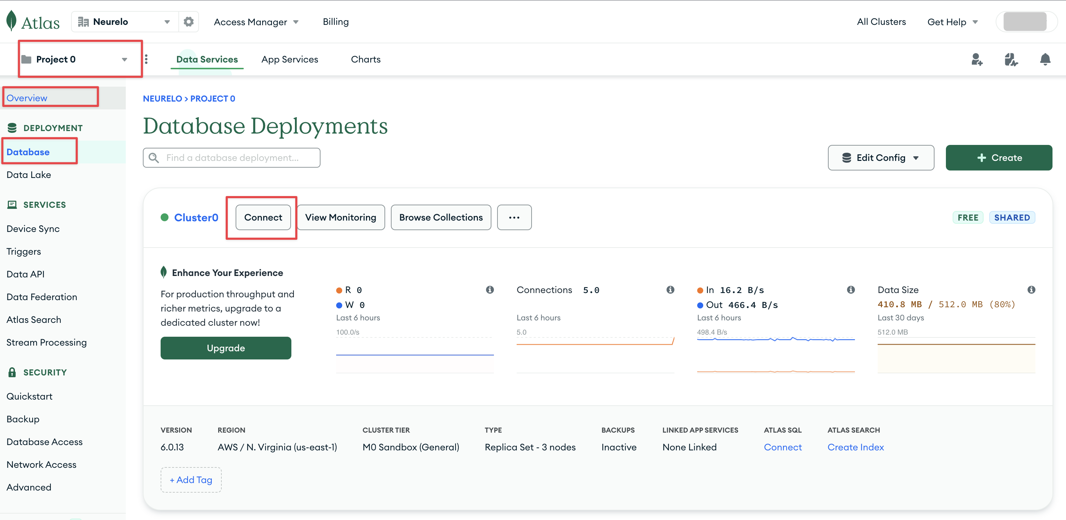1066x520 pixels.
Task: Click the Browse Collections button
Action: [x=441, y=217]
